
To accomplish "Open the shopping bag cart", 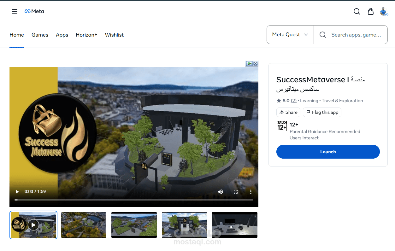I will pyautogui.click(x=371, y=11).
